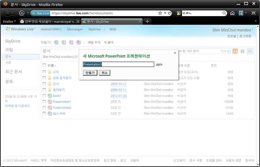Click the vertical scrollbar down arrow

(258, 165)
